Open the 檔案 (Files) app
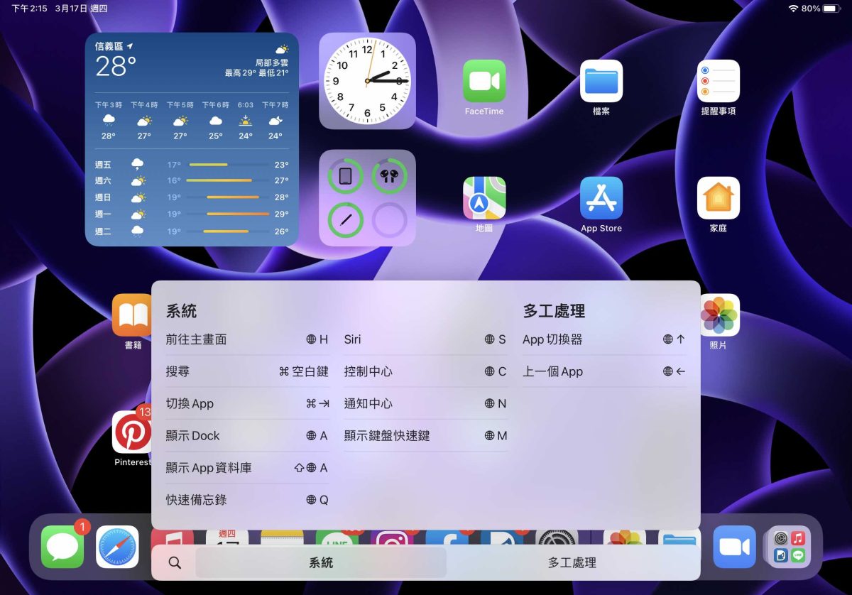Image resolution: width=852 pixels, height=595 pixels. coord(601,81)
